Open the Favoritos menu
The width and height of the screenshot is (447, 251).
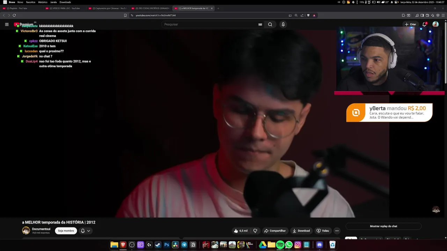coord(31,2)
